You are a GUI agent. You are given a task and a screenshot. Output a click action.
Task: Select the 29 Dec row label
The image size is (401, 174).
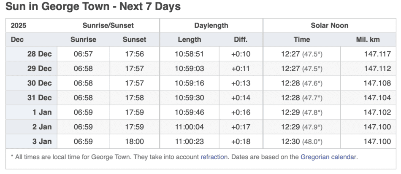point(39,68)
